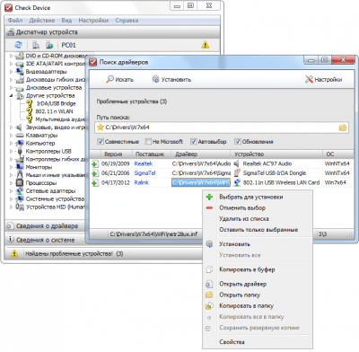Screen dimensions: 359x352
Task: Expand the Видеоадаптеры tree node
Action: click(11, 72)
